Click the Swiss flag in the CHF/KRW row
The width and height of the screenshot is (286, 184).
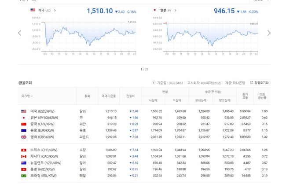pos(23,150)
